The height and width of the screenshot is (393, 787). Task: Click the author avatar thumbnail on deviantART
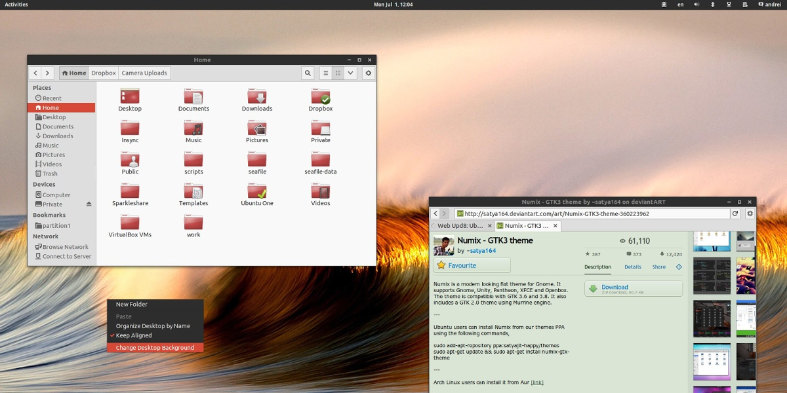click(x=444, y=246)
